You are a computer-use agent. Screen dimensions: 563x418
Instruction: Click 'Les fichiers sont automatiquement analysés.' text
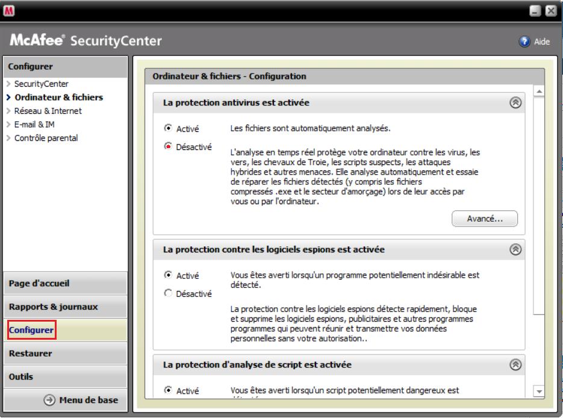point(311,128)
